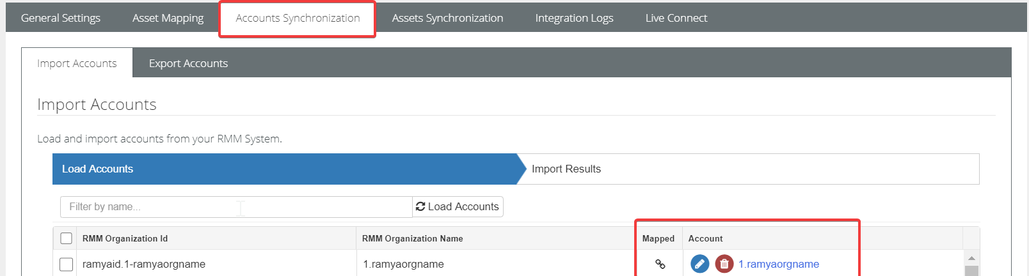Select the Accounts Synchronization tab
Viewport: 1029px width, 276px height.
pyautogui.click(x=298, y=18)
